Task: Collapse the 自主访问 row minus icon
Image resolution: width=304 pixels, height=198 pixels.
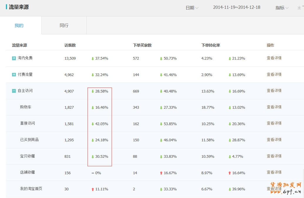Action: [14, 91]
